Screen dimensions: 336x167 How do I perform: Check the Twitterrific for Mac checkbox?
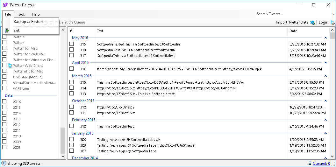click(x=4, y=71)
